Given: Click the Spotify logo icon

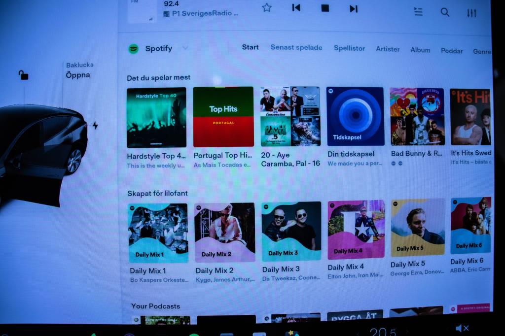Looking at the screenshot, I should point(134,49).
